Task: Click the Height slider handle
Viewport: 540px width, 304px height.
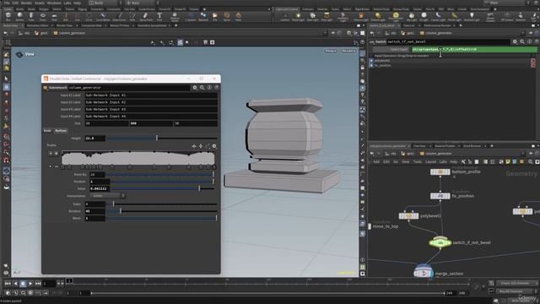Action: coord(157,138)
